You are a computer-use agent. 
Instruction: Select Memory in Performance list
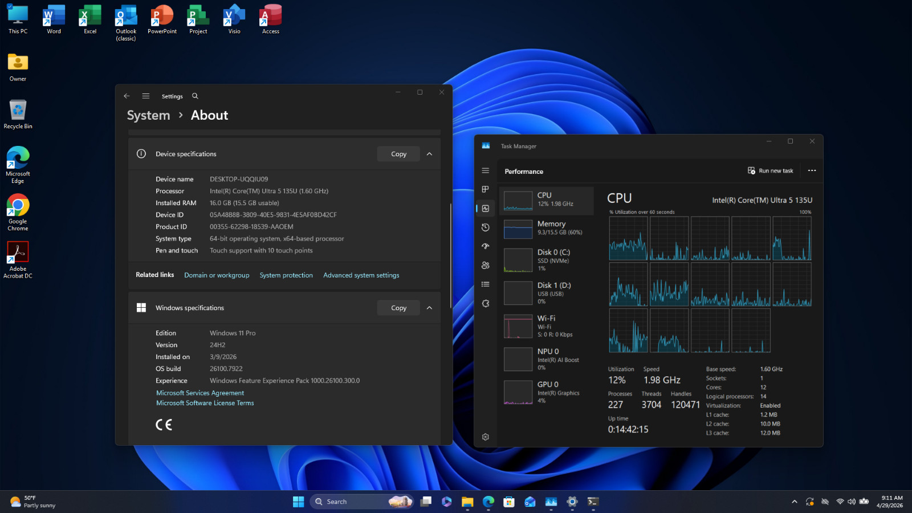click(x=547, y=229)
